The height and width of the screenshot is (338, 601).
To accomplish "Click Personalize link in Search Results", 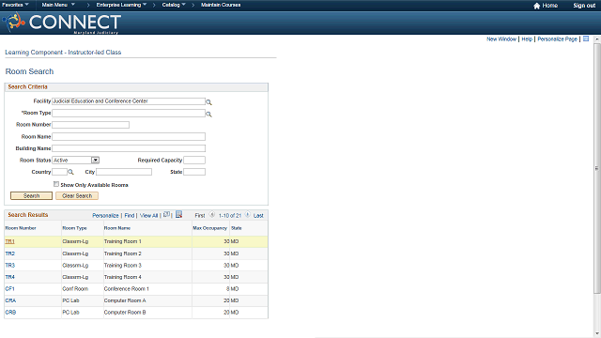I will click(105, 216).
